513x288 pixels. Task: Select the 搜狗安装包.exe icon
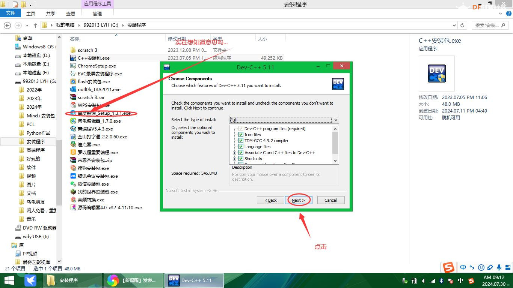click(73, 168)
